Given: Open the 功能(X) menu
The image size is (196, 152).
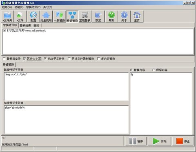Looking at the screenshot, I should [x=19, y=7].
